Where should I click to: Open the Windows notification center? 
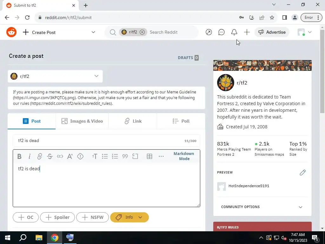[315, 238]
